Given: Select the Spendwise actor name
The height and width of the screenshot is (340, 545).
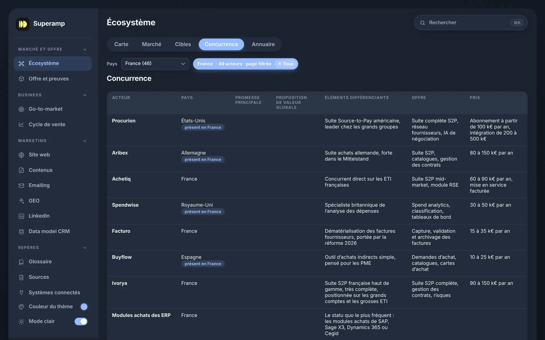Looking at the screenshot, I should [125, 205].
